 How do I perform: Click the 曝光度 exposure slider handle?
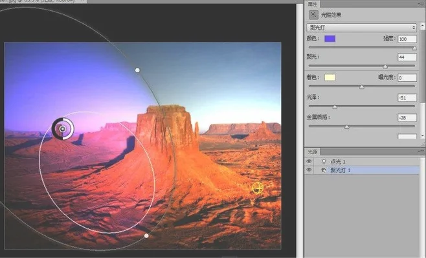click(x=362, y=87)
